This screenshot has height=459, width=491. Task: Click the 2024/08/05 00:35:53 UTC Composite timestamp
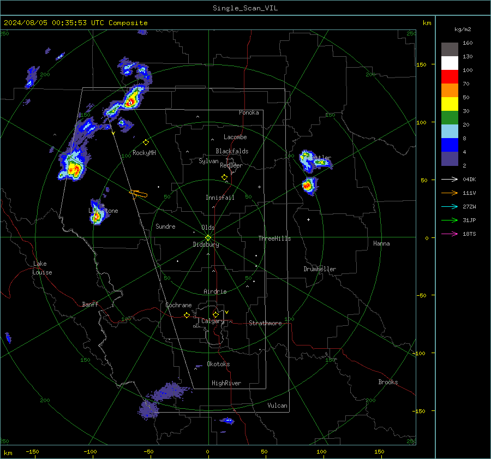click(75, 23)
